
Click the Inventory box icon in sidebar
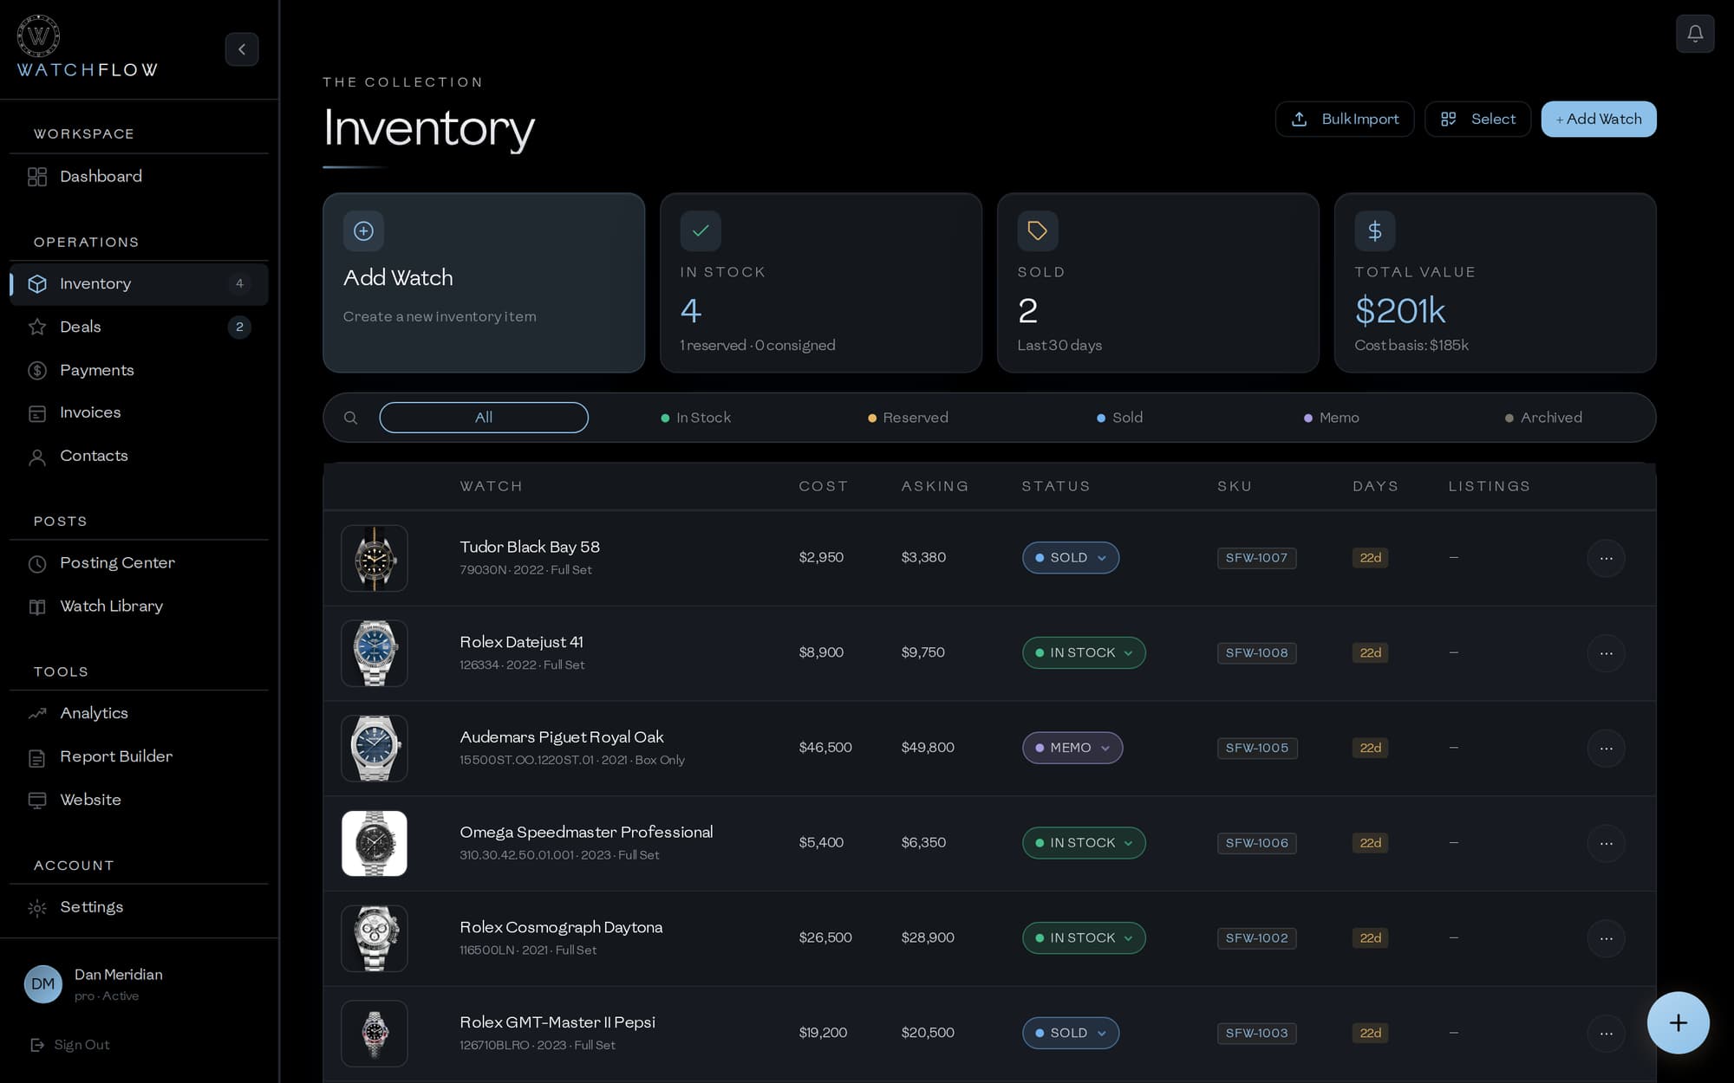tap(37, 284)
